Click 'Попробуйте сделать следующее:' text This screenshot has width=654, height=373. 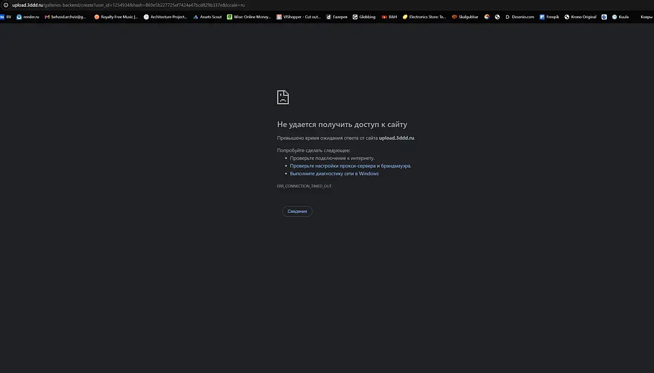tap(314, 151)
